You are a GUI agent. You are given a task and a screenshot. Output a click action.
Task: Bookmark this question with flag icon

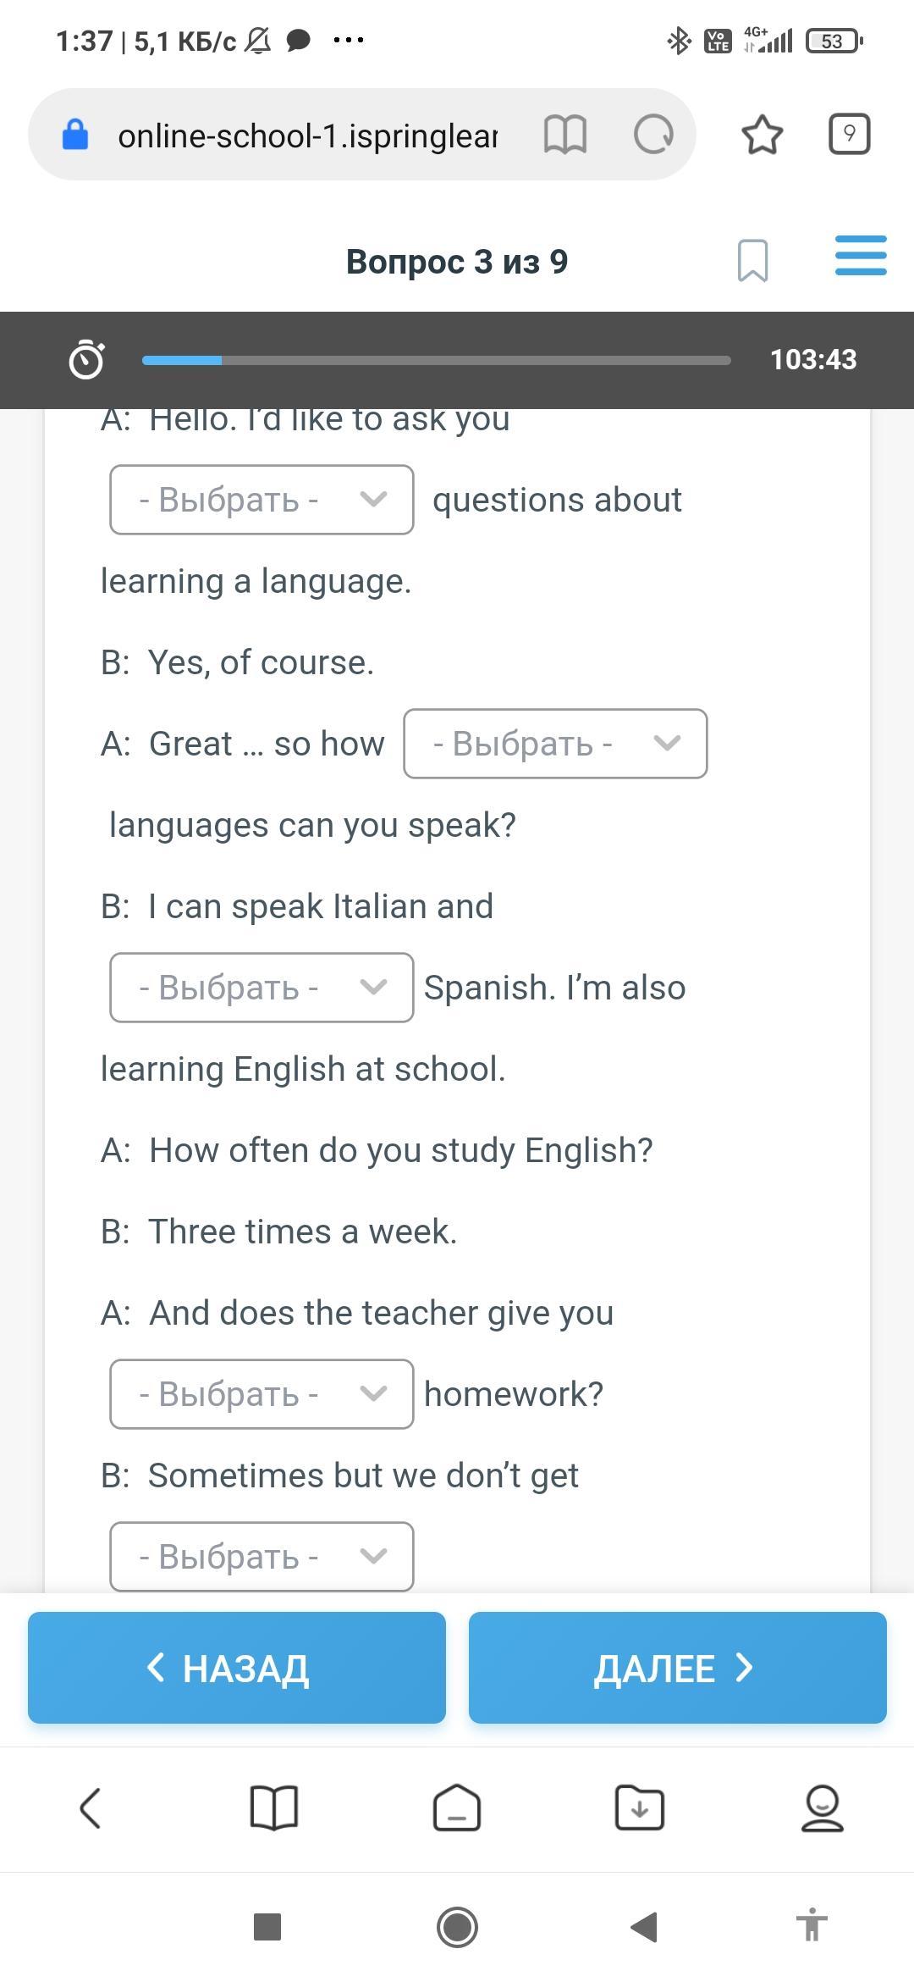pyautogui.click(x=752, y=260)
